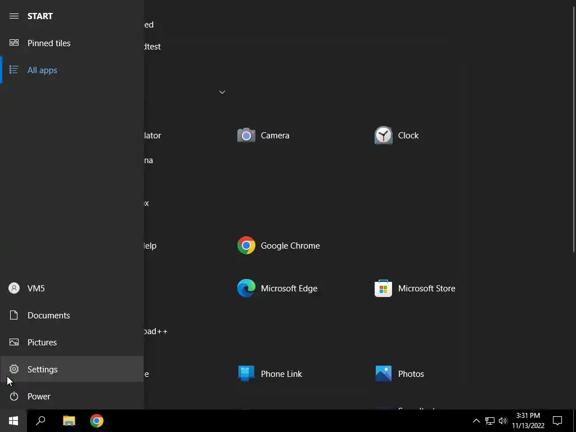
Task: Open the Clock app
Action: point(397,136)
